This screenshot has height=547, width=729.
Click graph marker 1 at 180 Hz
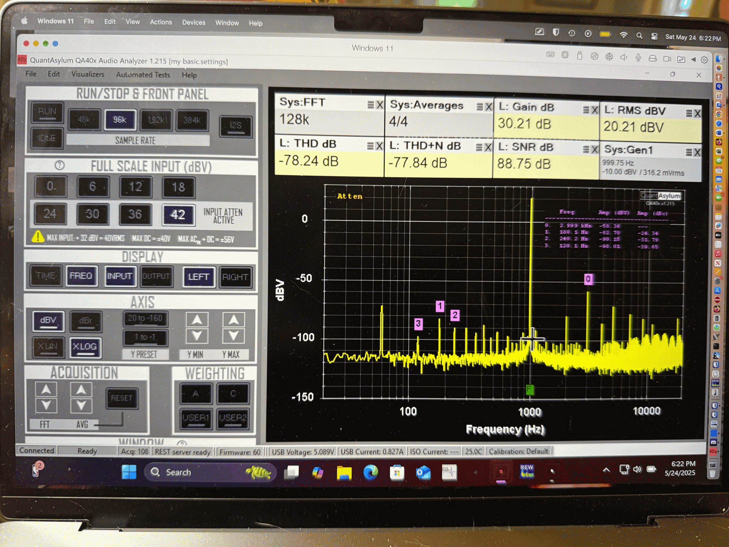pyautogui.click(x=440, y=306)
